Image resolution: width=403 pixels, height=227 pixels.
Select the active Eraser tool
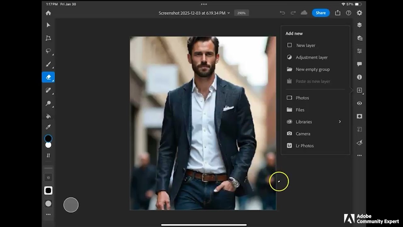[48, 77]
